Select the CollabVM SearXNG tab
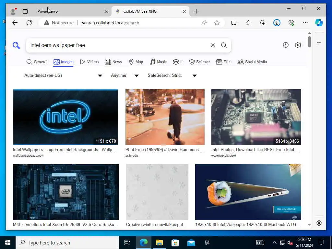 click(x=151, y=11)
